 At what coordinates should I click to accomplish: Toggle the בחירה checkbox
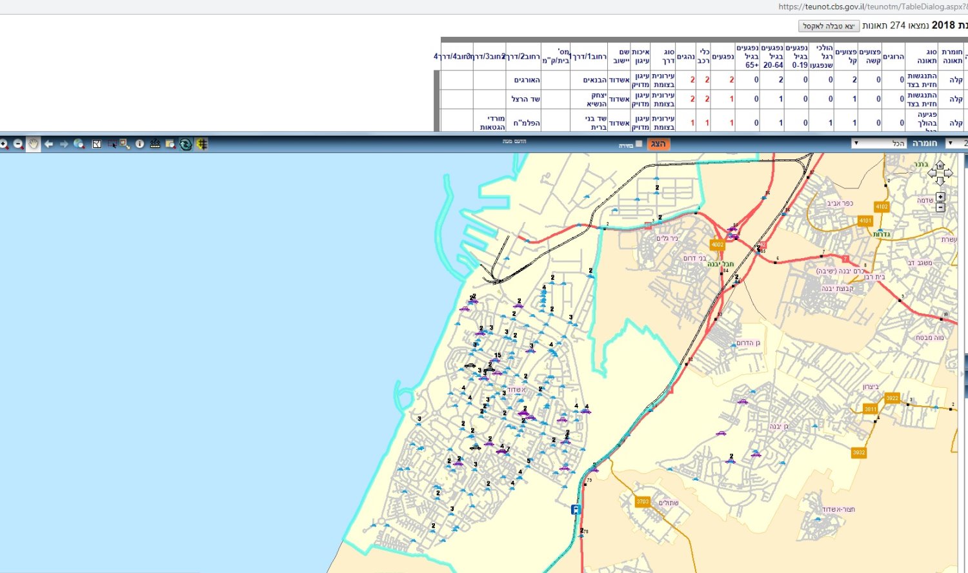tap(639, 144)
